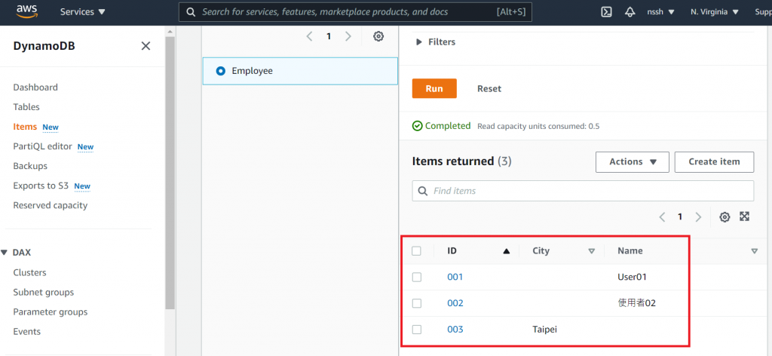Open Reserved capacity in sidebar
Viewport: 772px width, 356px height.
click(51, 205)
